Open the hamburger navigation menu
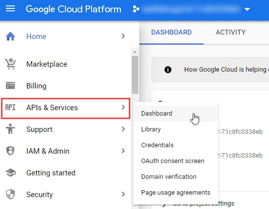 click(10, 8)
